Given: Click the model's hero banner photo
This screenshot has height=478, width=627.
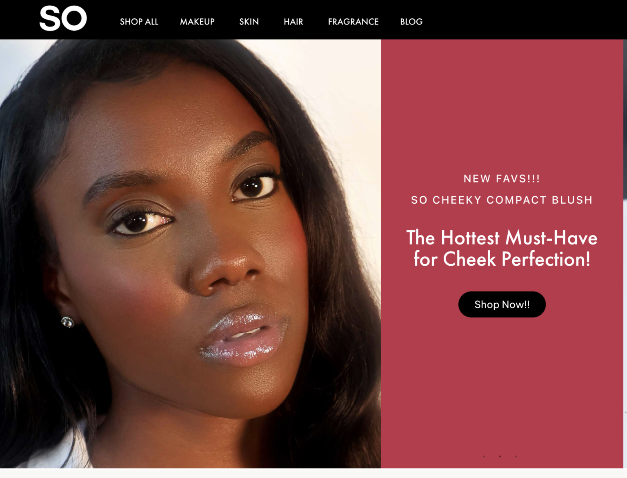Looking at the screenshot, I should tap(190, 253).
